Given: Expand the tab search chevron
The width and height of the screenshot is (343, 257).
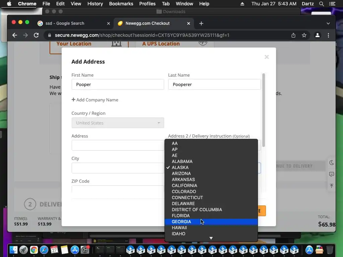Looking at the screenshot, I should pyautogui.click(x=328, y=23).
